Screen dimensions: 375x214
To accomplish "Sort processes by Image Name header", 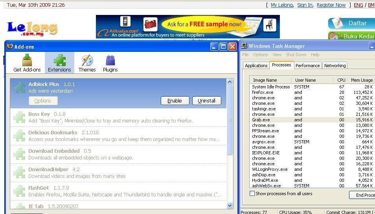I will pos(265,80).
